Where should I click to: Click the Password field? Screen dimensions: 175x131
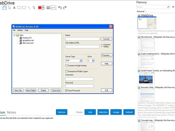click(79, 86)
